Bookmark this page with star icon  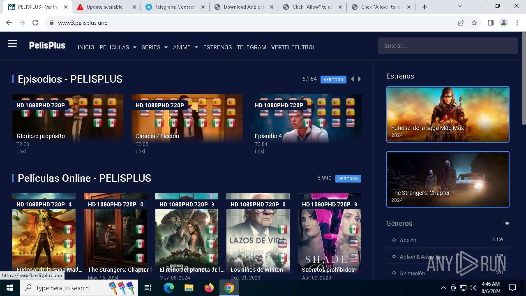click(474, 23)
